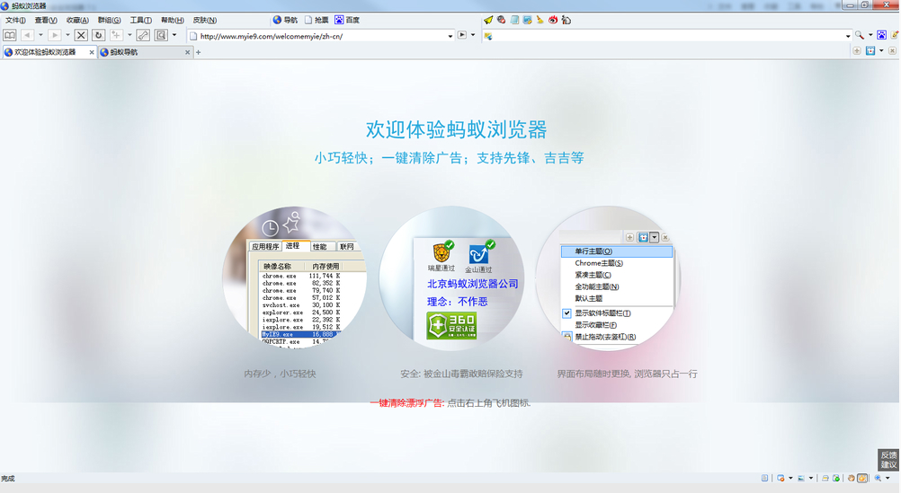
Task: Open the popup blocker dropdown in status bar
Action: tap(790, 478)
